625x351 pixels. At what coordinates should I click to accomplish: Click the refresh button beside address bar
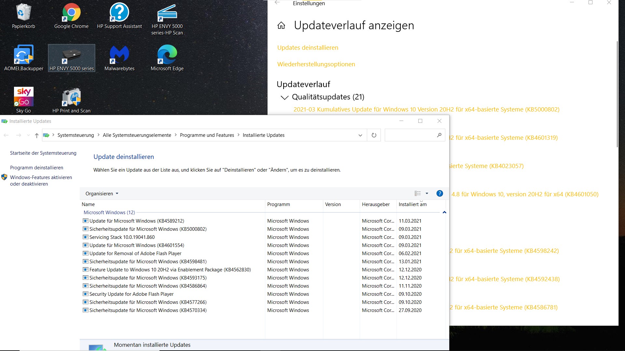click(374, 135)
